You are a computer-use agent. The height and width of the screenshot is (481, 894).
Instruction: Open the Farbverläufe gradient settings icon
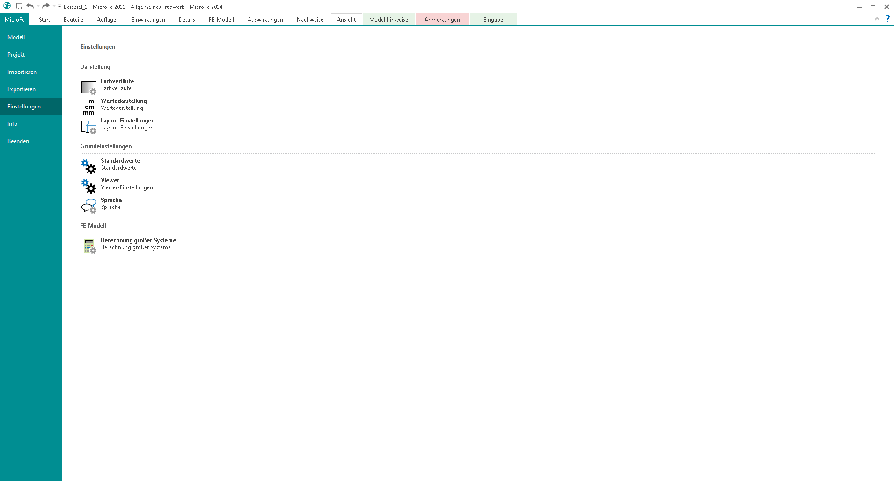point(88,87)
